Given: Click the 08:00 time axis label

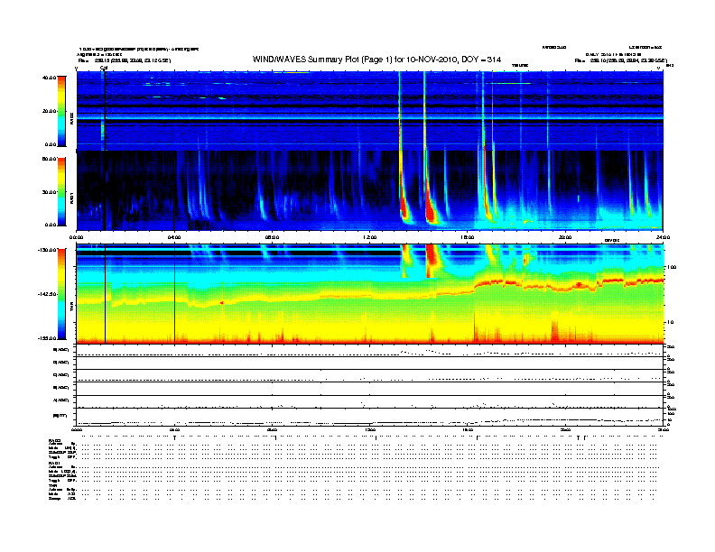Looking at the screenshot, I should click(272, 237).
